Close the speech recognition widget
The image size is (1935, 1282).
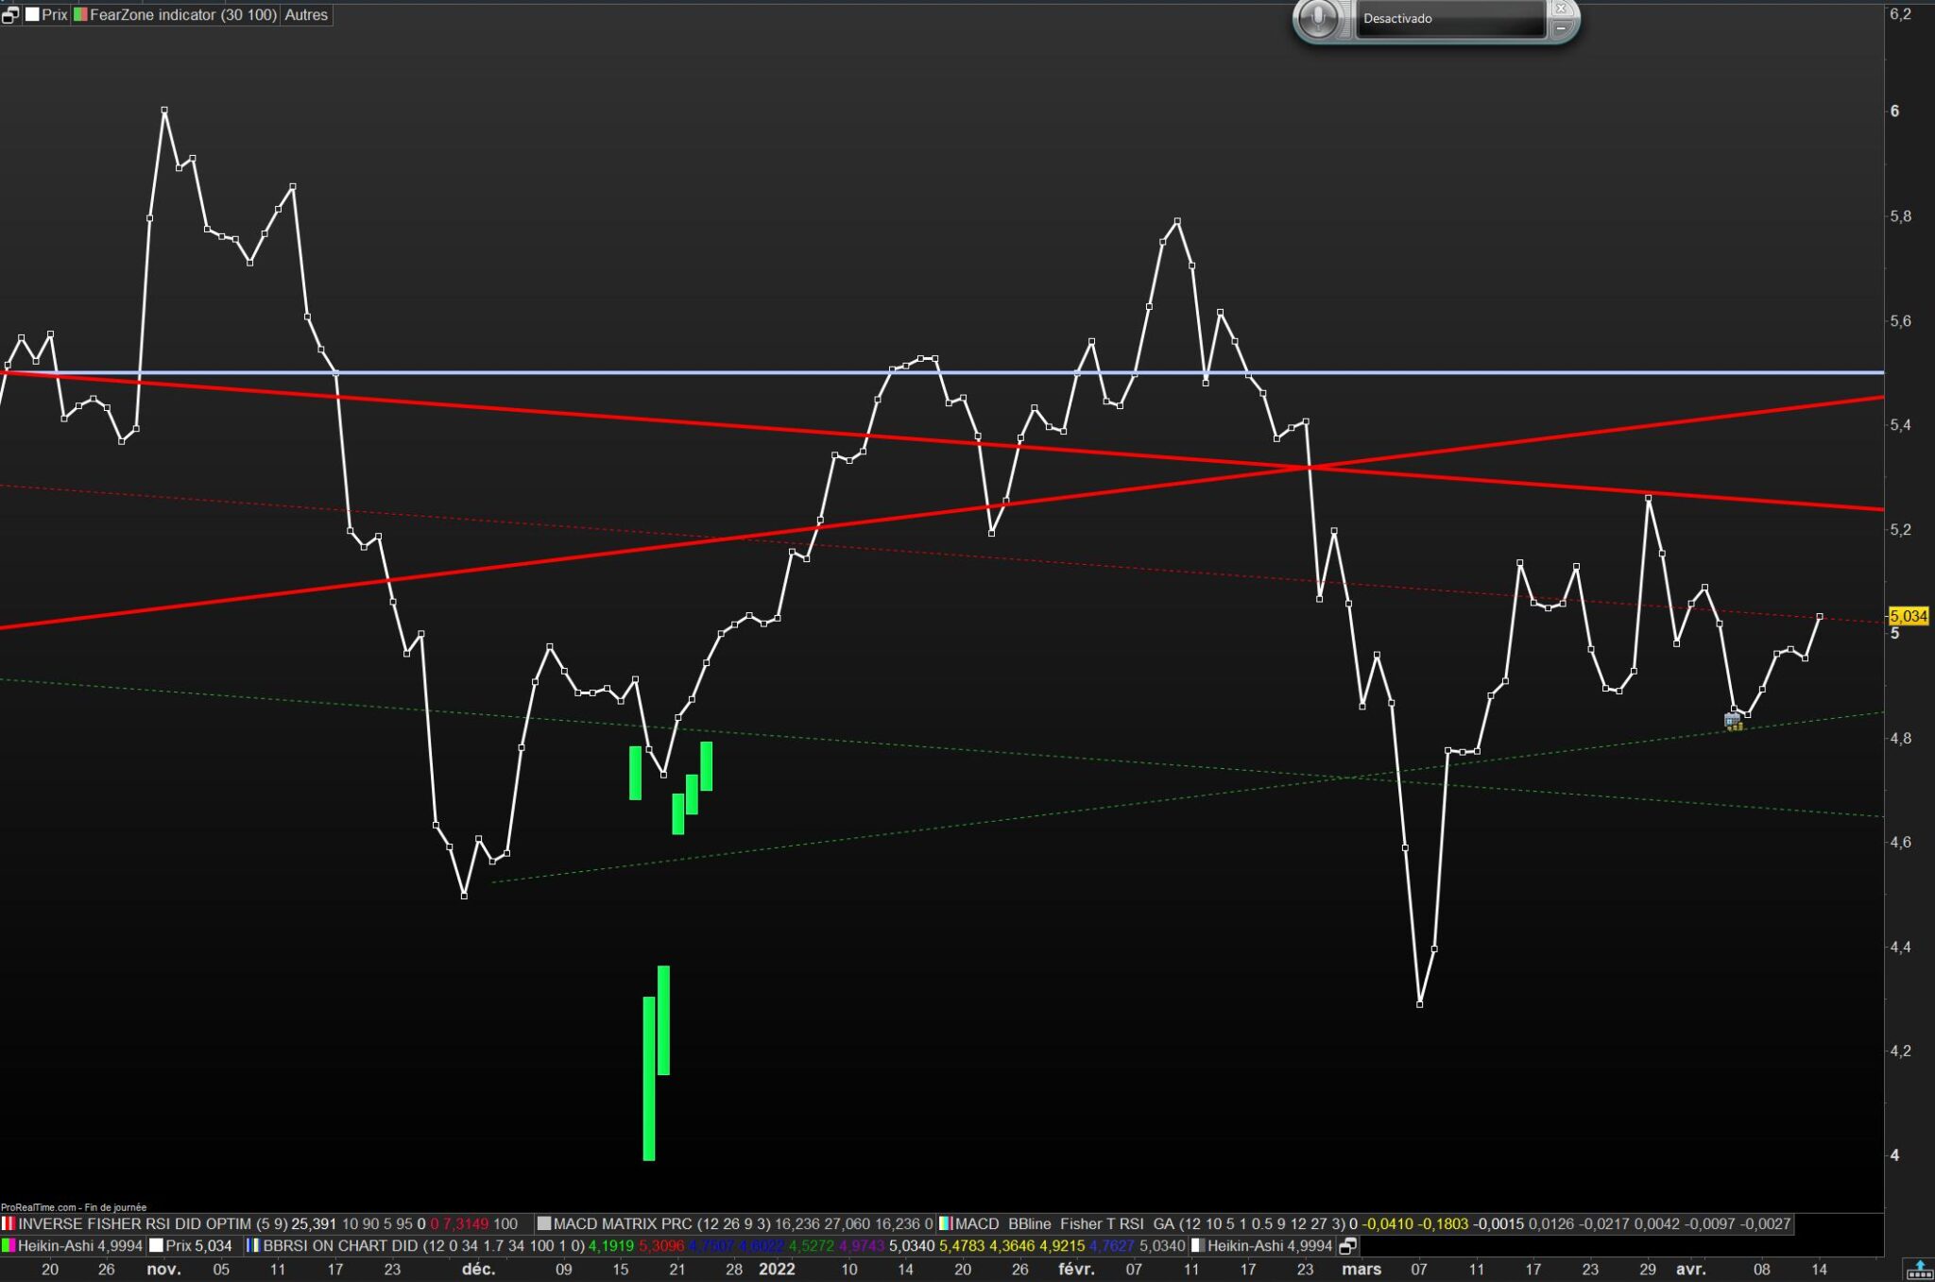(x=1562, y=9)
